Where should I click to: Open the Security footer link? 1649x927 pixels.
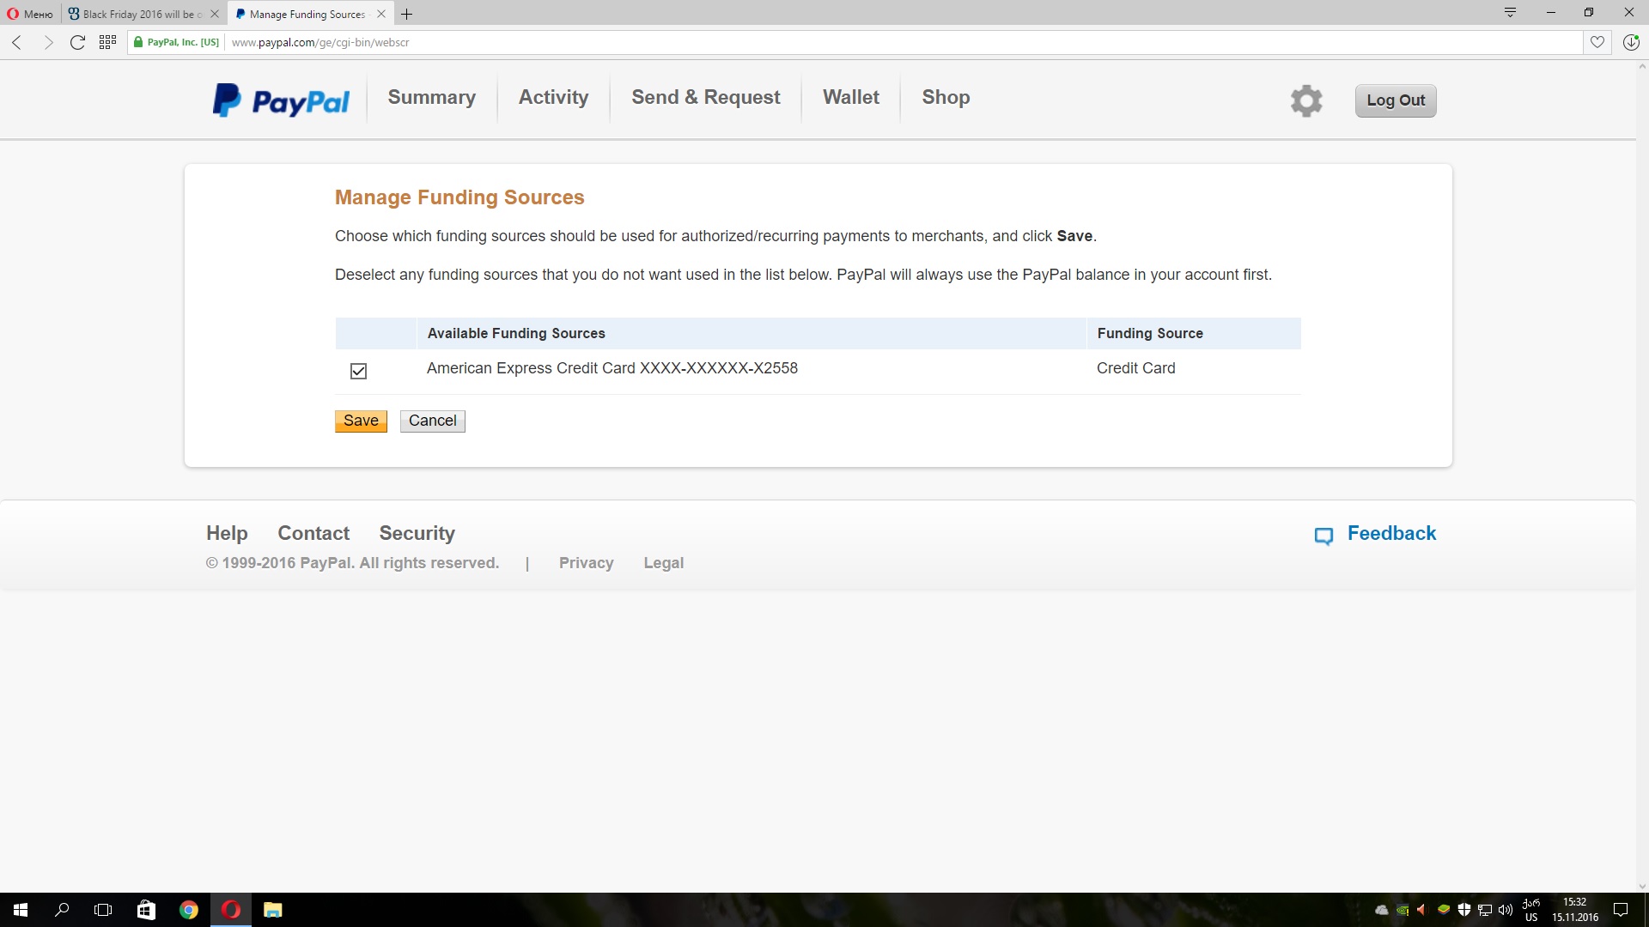(417, 533)
